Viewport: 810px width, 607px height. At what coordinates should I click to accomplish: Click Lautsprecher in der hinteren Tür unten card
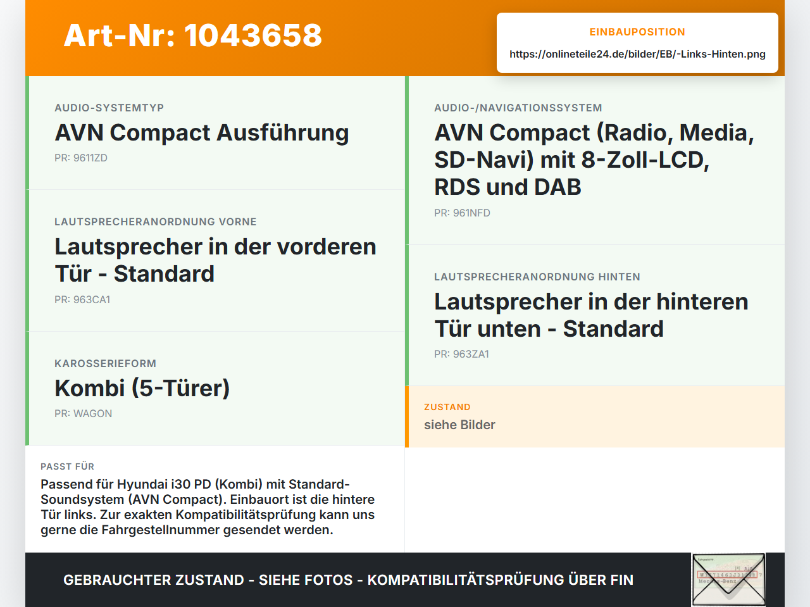[x=595, y=315]
